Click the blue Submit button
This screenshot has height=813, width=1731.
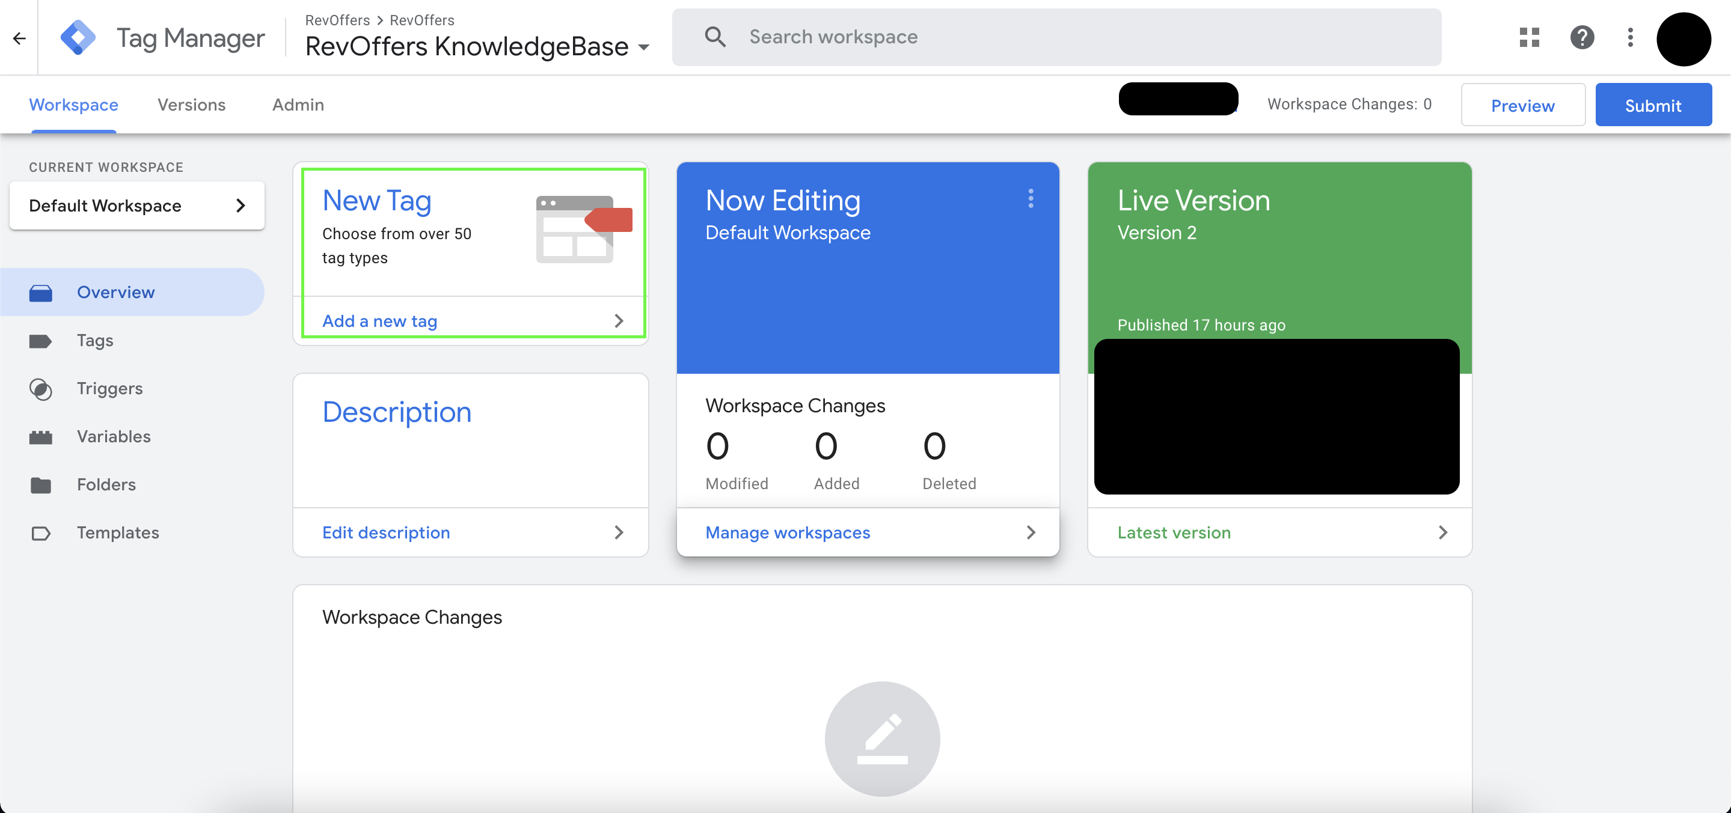(1653, 105)
